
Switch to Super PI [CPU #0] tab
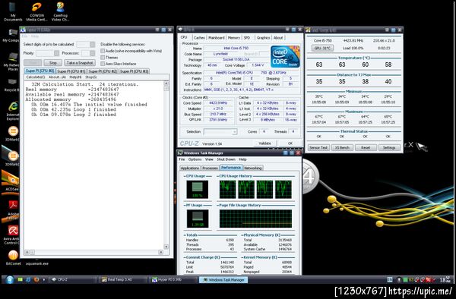click(x=40, y=71)
